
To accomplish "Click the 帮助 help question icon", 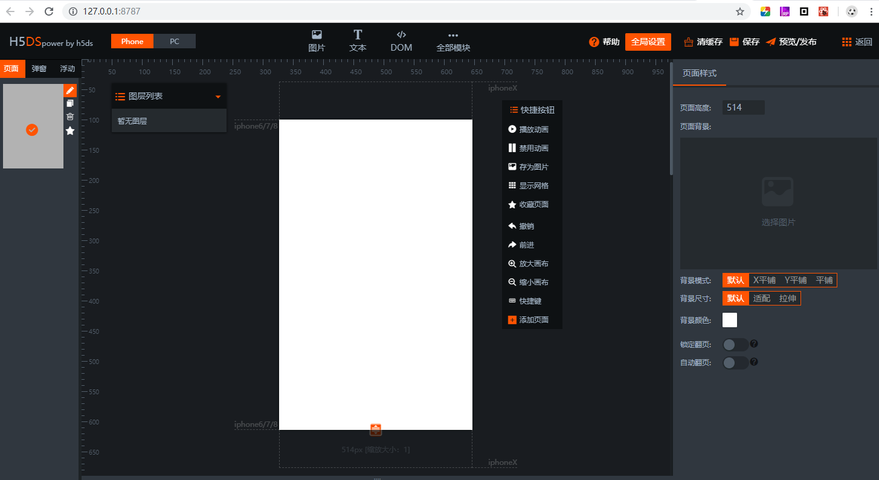I will (x=594, y=42).
